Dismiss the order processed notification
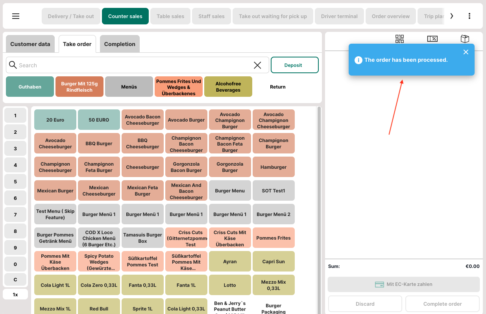 coord(466,52)
